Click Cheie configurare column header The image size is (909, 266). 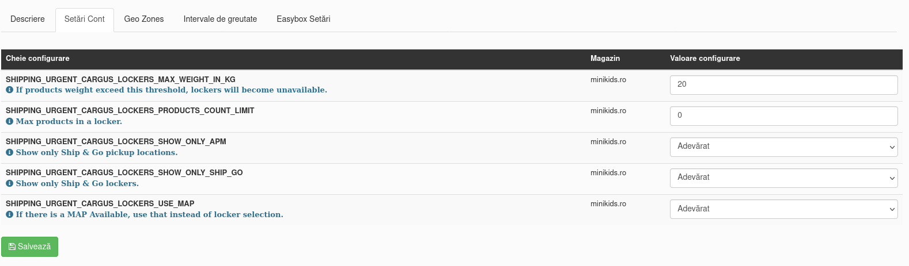click(37, 59)
